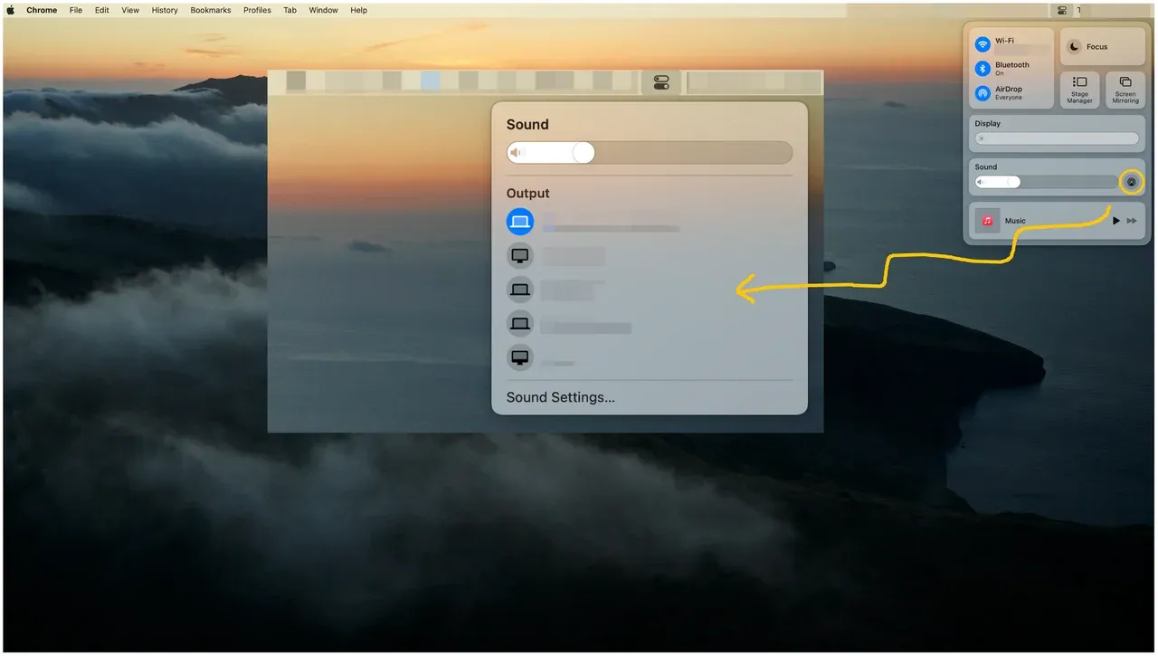Enable Stage Manager

(x=1079, y=90)
